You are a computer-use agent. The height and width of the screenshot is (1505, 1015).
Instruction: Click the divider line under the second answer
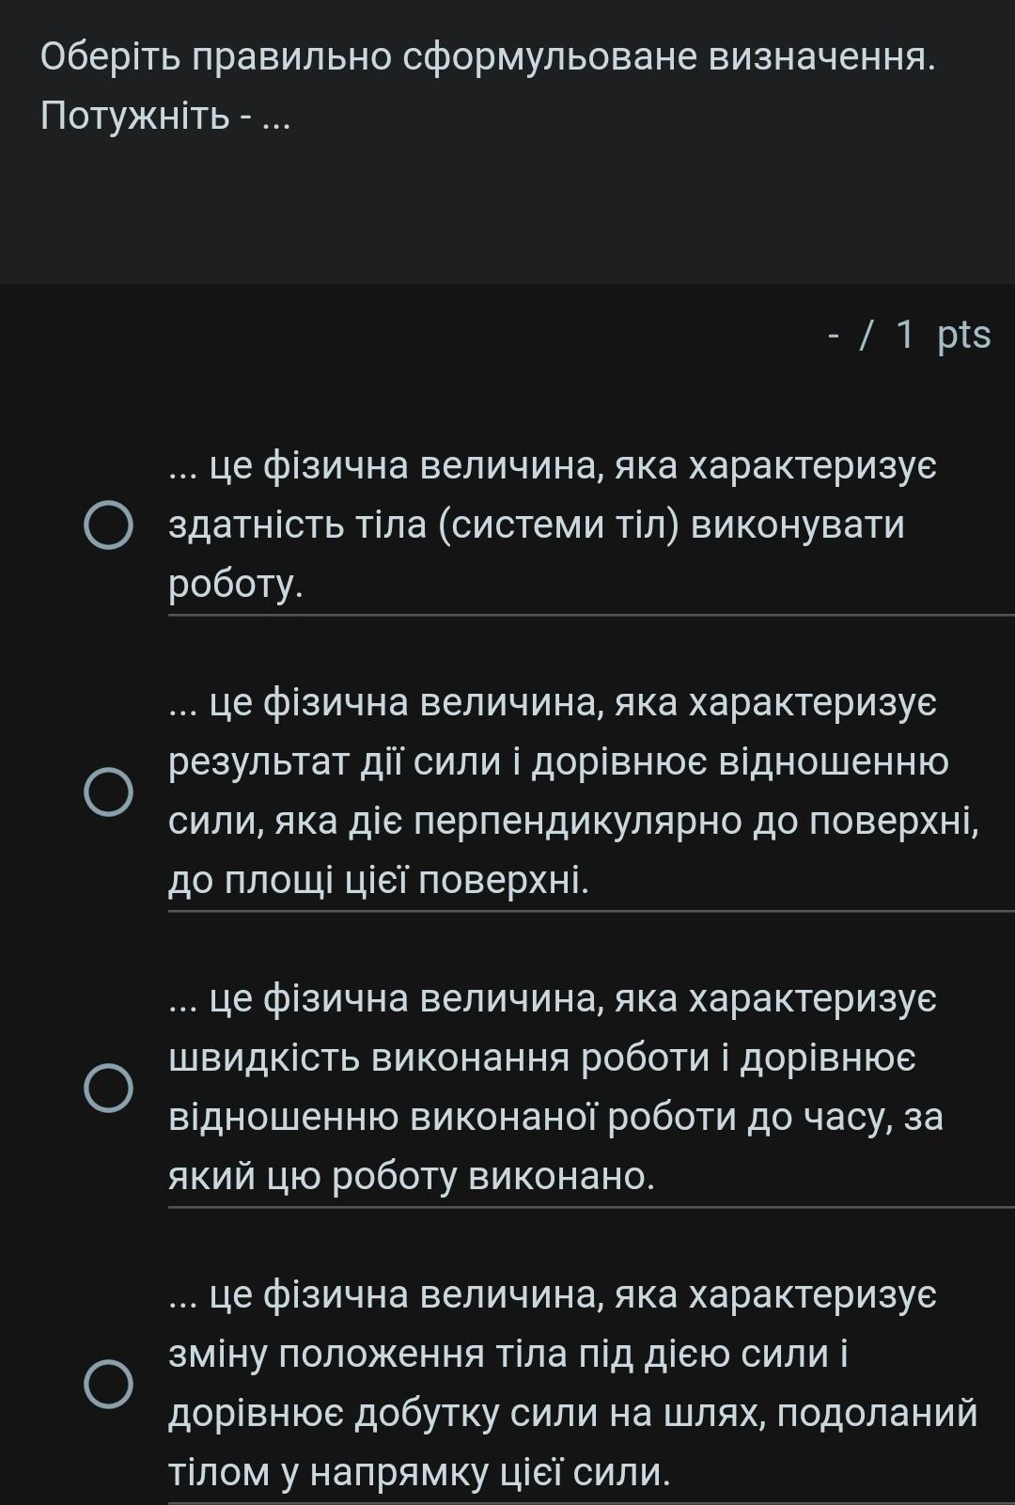coord(591,911)
